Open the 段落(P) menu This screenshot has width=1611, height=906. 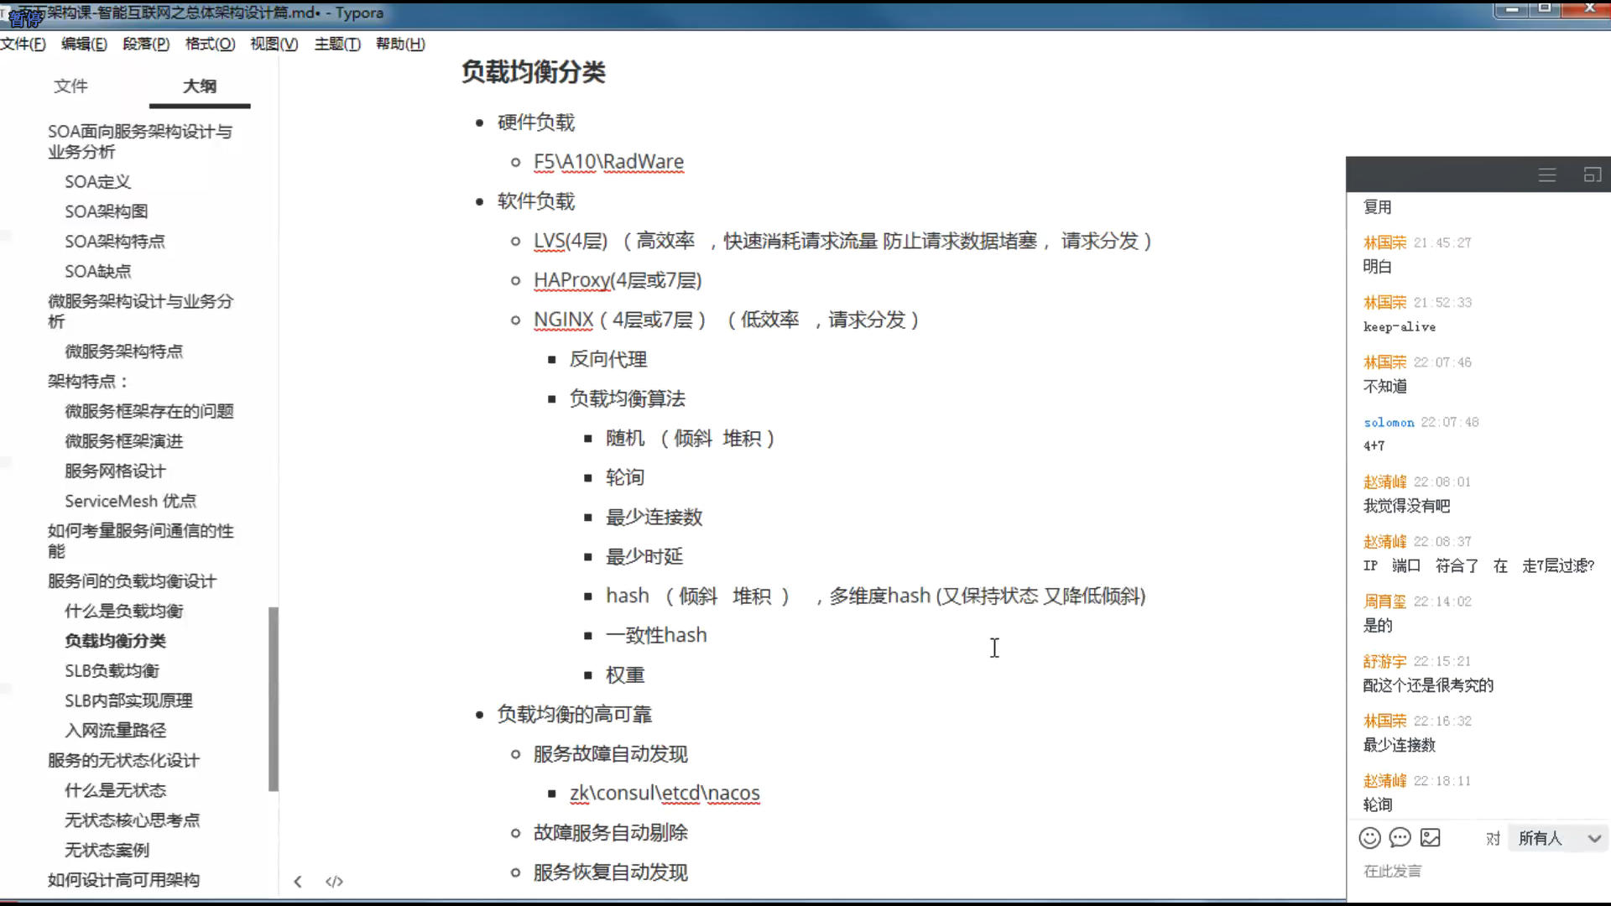pyautogui.click(x=146, y=44)
